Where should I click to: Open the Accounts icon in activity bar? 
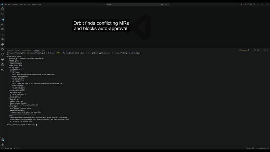coord(2,140)
